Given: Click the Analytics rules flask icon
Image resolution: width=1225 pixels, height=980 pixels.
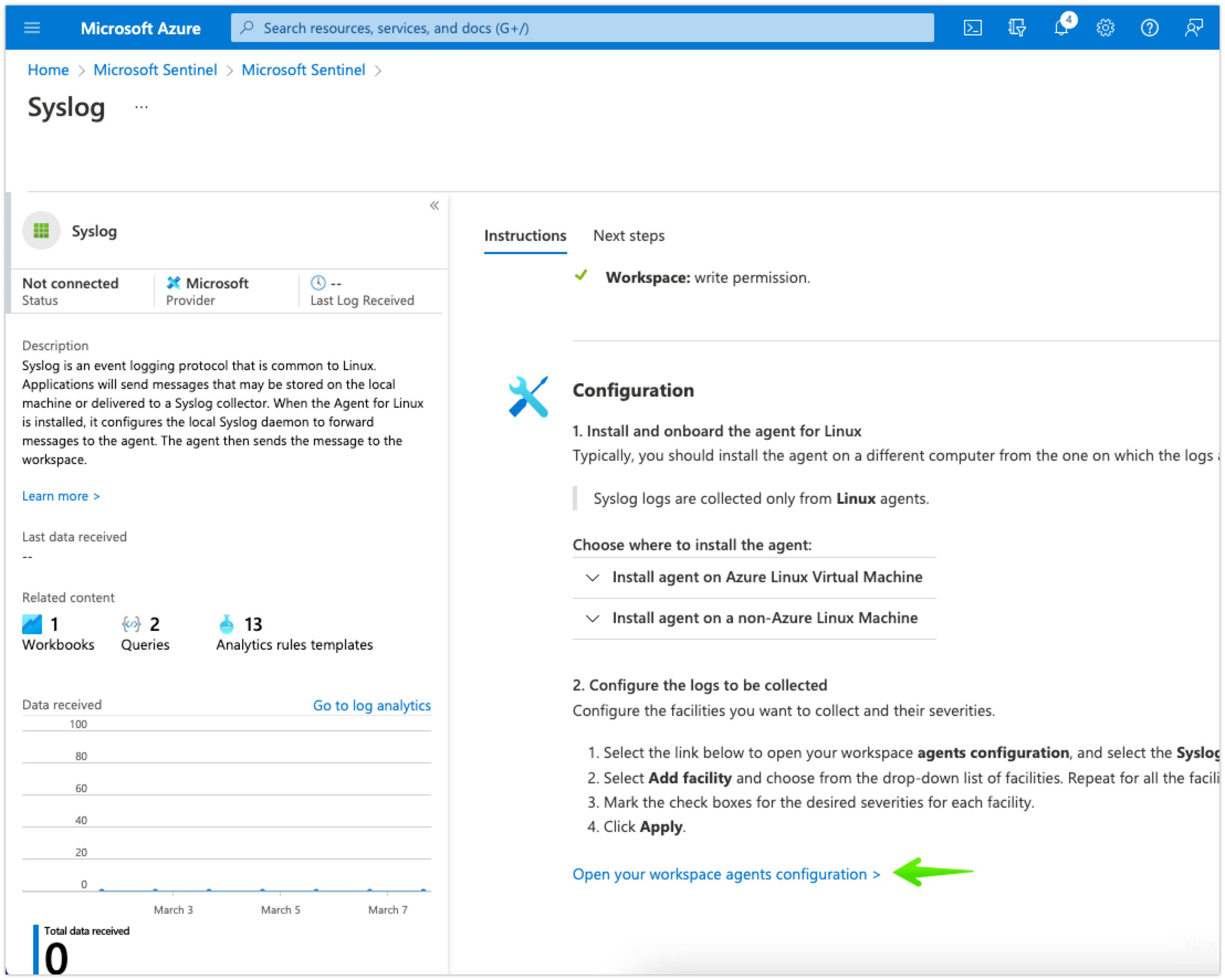Looking at the screenshot, I should (227, 624).
